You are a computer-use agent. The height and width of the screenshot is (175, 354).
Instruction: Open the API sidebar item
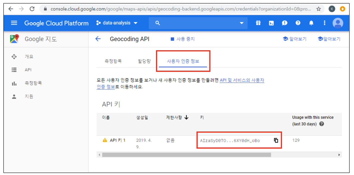(x=28, y=70)
